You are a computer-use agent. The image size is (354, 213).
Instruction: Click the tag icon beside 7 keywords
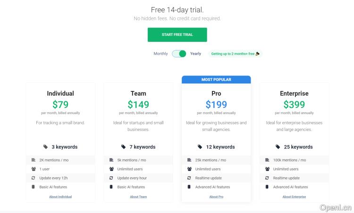[124, 147]
